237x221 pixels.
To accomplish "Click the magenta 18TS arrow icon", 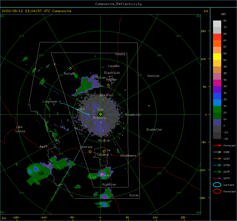I will coord(217,178).
